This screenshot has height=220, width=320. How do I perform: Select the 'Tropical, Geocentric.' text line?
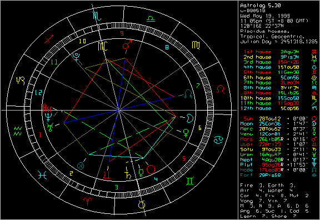pyautogui.click(x=272, y=37)
